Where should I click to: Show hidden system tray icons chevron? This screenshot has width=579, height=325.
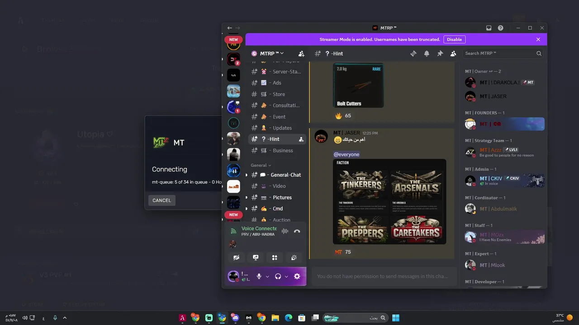[65, 318]
